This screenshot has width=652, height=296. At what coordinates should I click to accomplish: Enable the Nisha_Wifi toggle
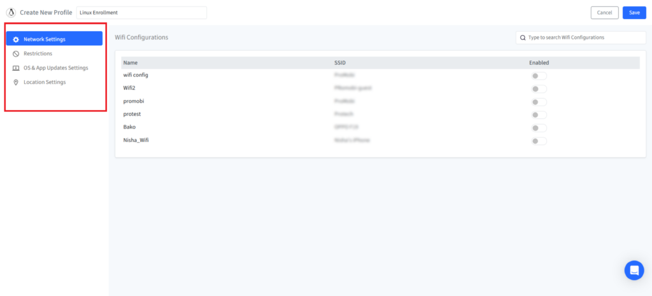pyautogui.click(x=539, y=141)
